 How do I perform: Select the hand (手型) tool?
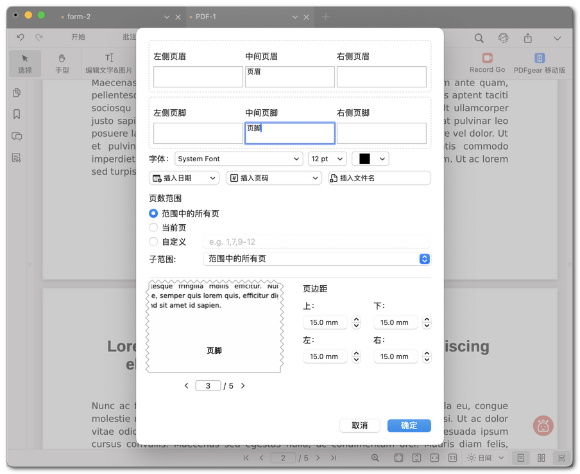62,63
